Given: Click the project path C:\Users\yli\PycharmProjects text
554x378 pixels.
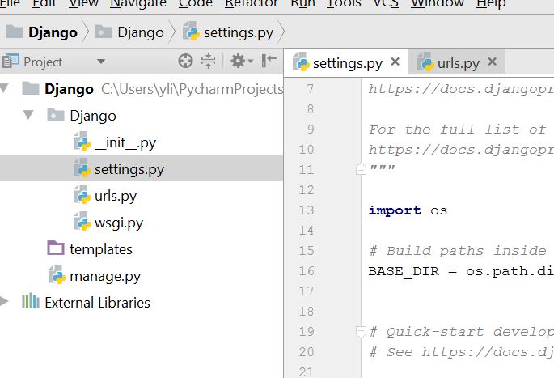Looking at the screenshot, I should coord(192,89).
